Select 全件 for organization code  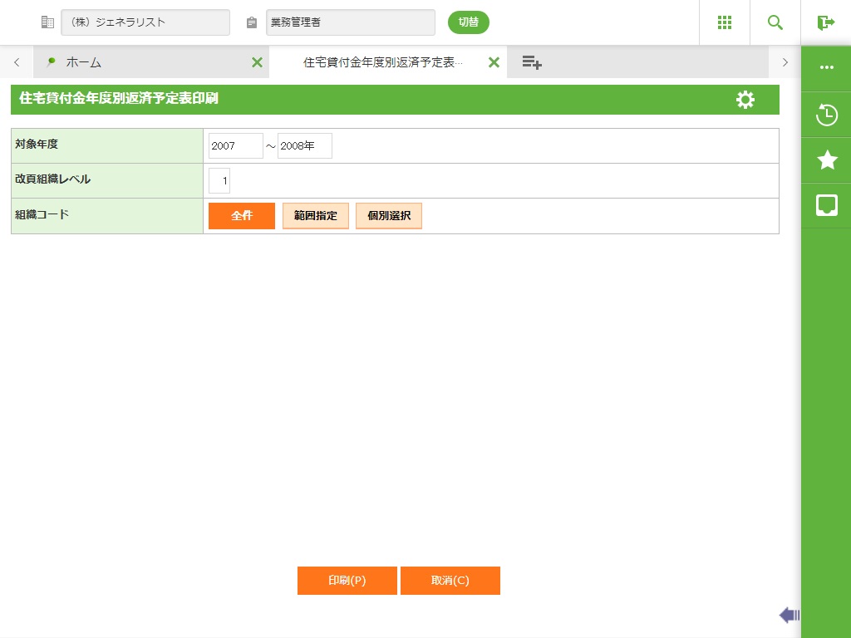click(x=242, y=216)
